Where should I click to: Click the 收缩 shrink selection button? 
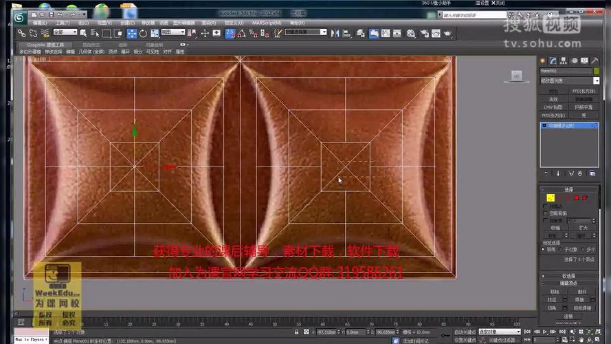[x=555, y=228]
